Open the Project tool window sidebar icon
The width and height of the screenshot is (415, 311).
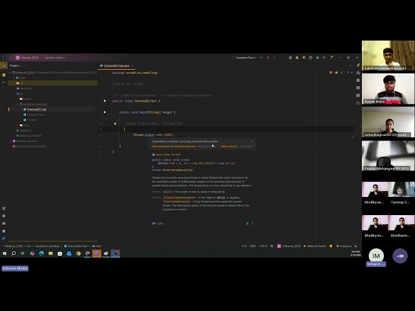[x=4, y=65]
